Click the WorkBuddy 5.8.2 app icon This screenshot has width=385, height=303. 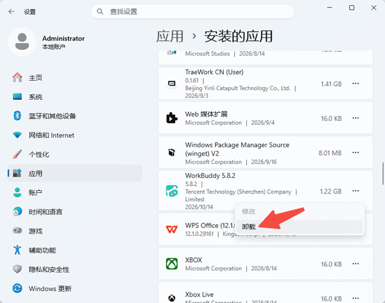172,191
